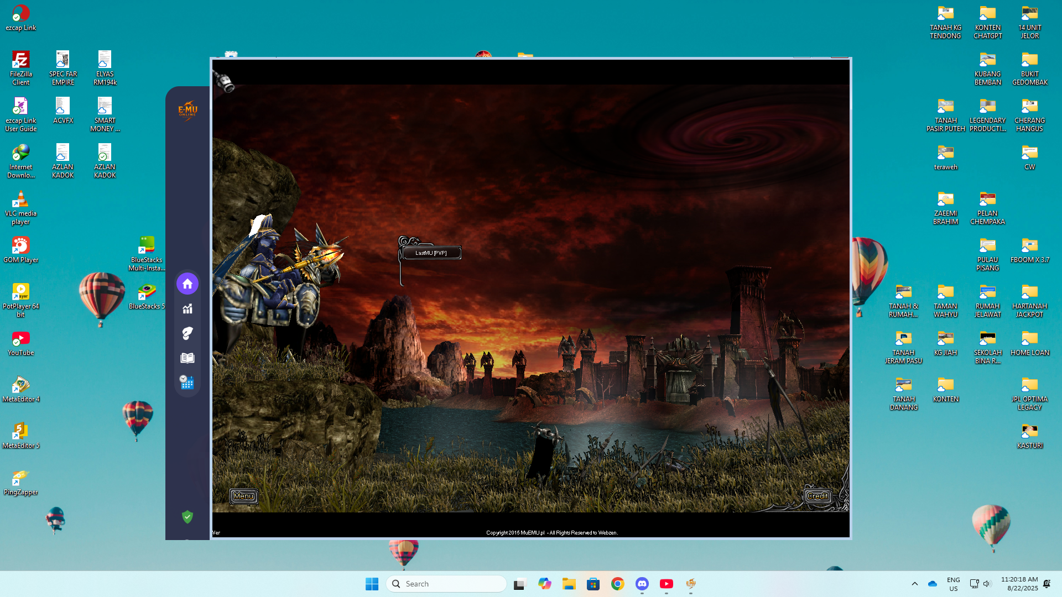1062x597 pixels.
Task: Click the green shield icon in sidebar
Action: pyautogui.click(x=188, y=517)
